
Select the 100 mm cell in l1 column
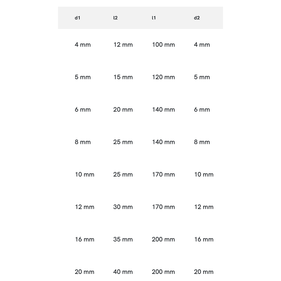163,45
